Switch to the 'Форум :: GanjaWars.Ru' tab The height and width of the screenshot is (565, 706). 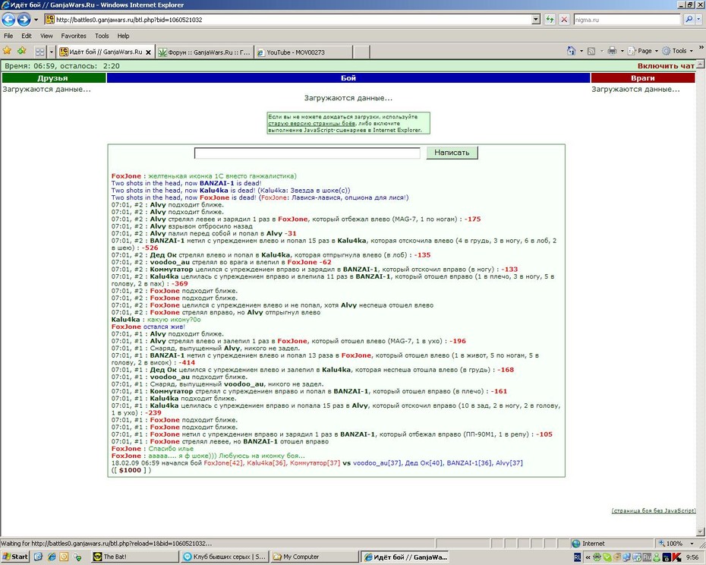click(x=204, y=52)
